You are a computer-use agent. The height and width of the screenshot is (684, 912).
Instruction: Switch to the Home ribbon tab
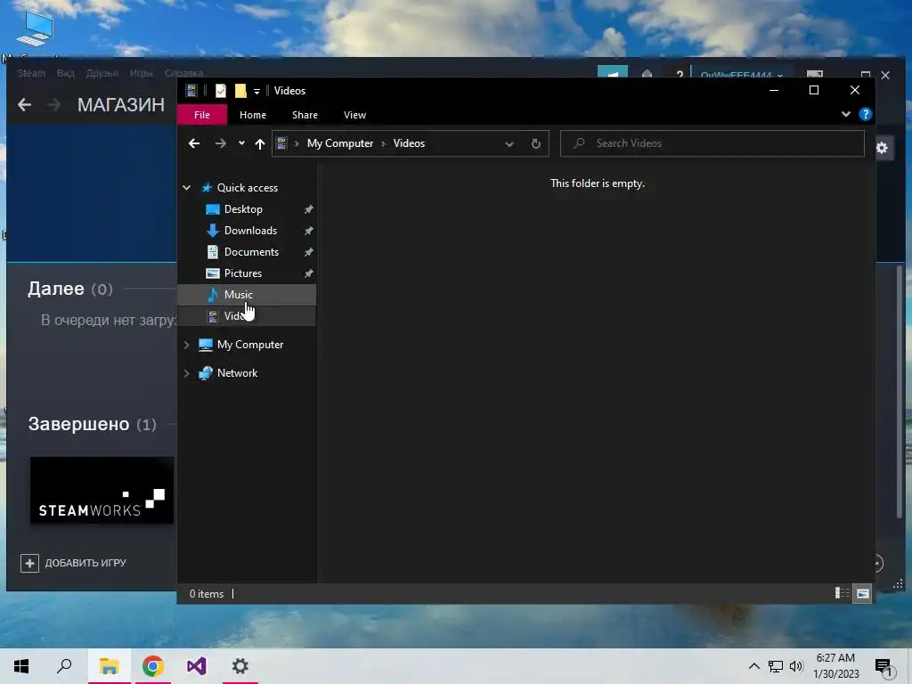point(252,115)
